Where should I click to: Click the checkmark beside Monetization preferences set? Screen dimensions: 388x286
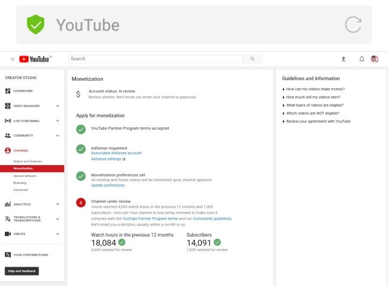[x=81, y=176]
